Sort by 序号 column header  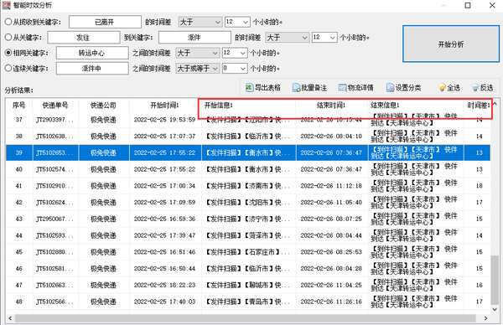19,106
